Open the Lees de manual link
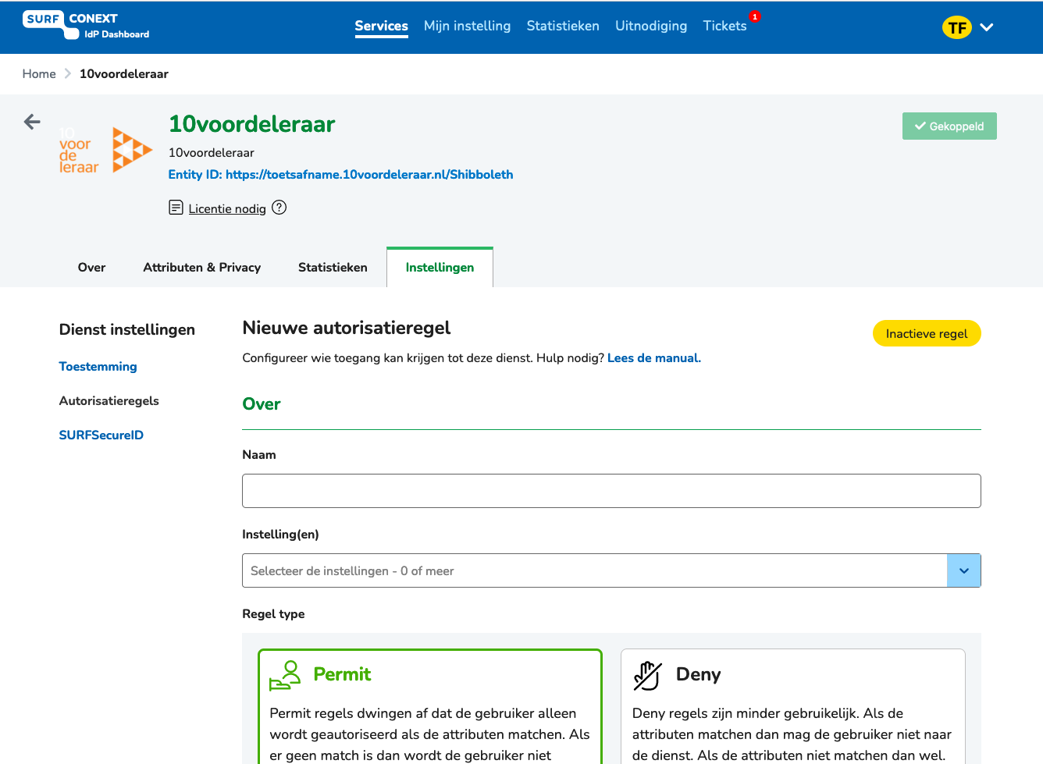1043x764 pixels. click(654, 357)
